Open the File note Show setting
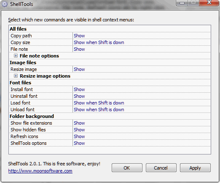The image size is (220, 183). (142, 49)
